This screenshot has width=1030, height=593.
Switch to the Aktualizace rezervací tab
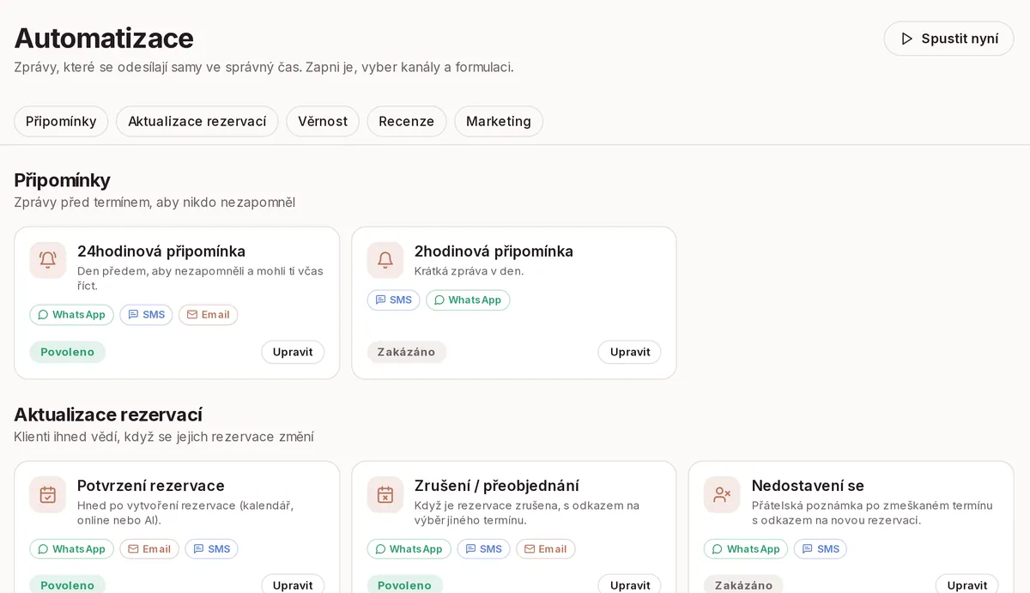tap(197, 121)
